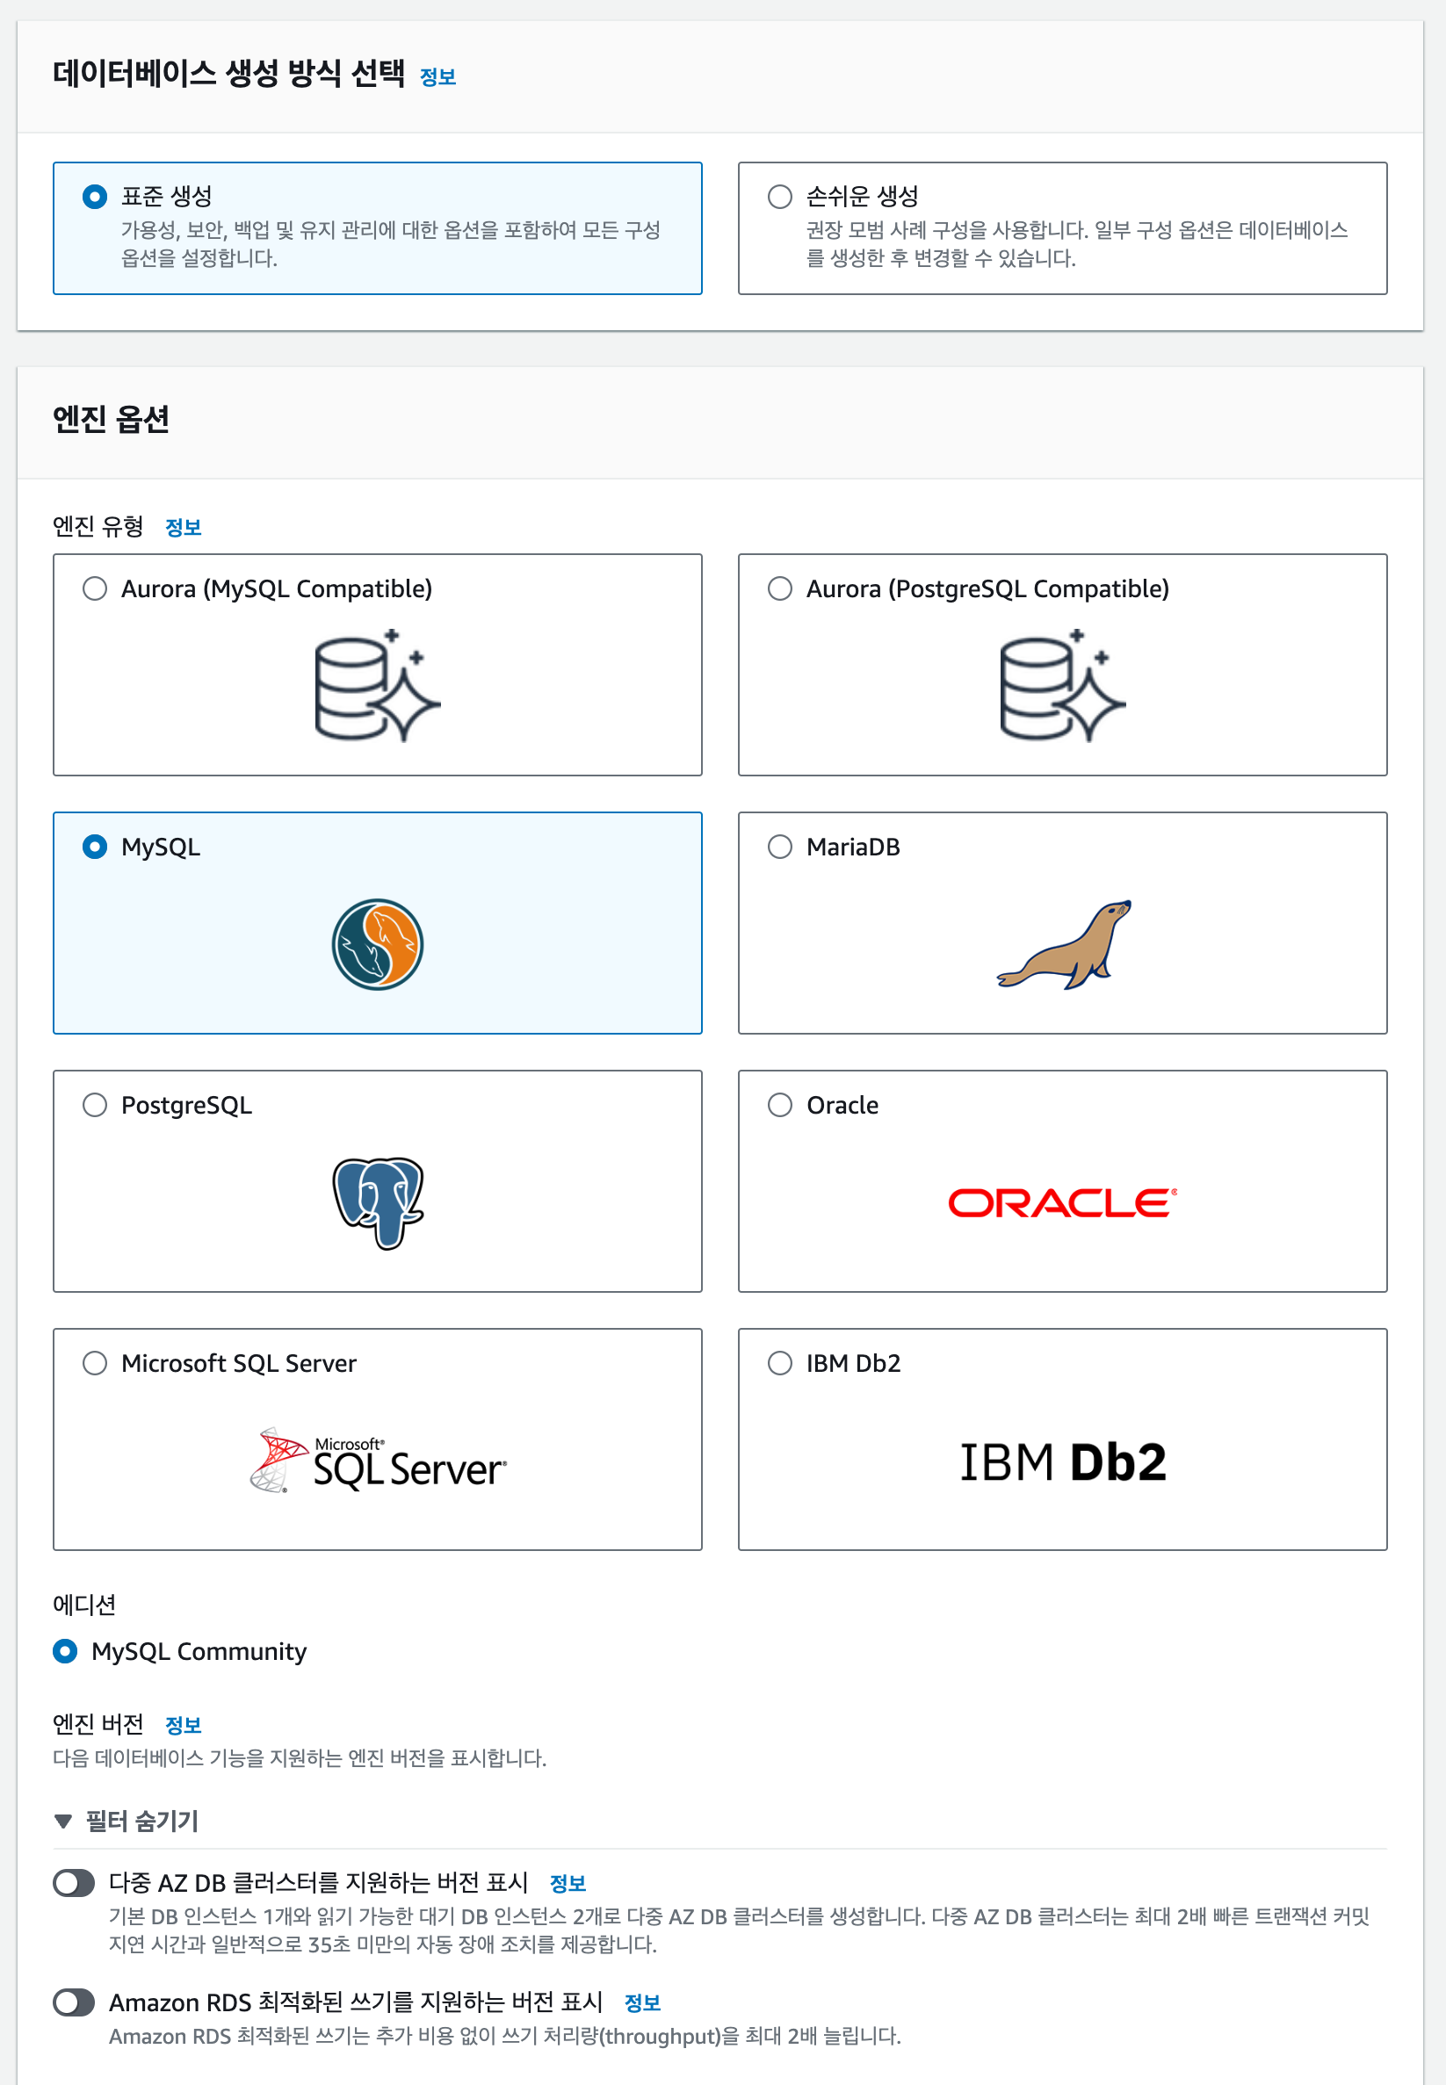This screenshot has width=1446, height=2085.
Task: Open 정보 link next to 엔진 유형
Action: (183, 527)
